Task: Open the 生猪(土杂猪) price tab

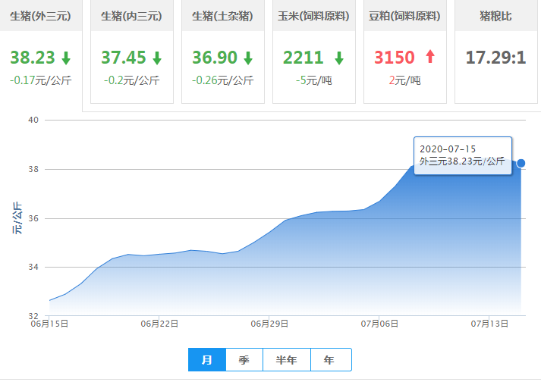Action: tap(223, 16)
